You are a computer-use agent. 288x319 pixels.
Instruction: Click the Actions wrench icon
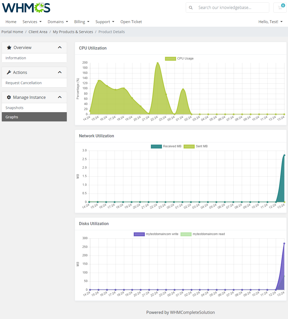[9, 72]
